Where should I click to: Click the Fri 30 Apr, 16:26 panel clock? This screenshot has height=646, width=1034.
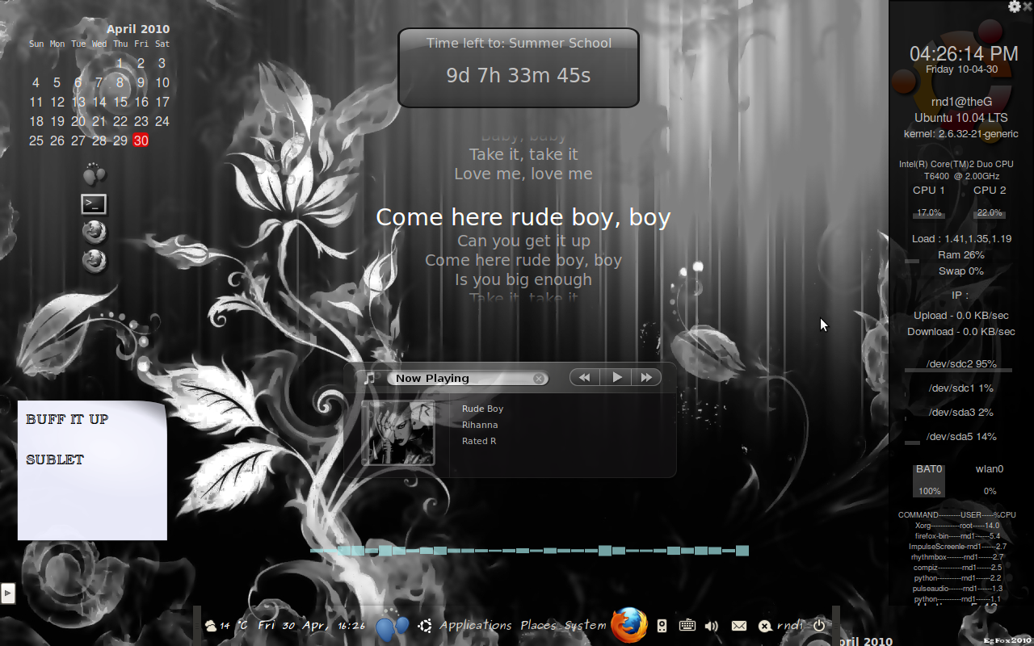pyautogui.click(x=311, y=626)
